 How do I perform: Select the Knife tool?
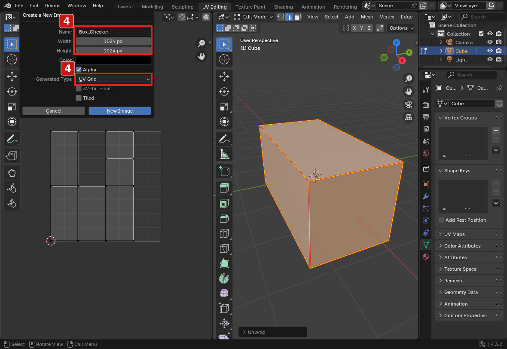coord(224,248)
